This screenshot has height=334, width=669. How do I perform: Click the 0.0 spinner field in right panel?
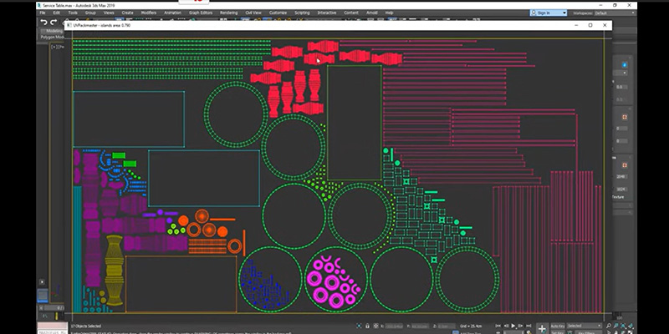coord(620,87)
